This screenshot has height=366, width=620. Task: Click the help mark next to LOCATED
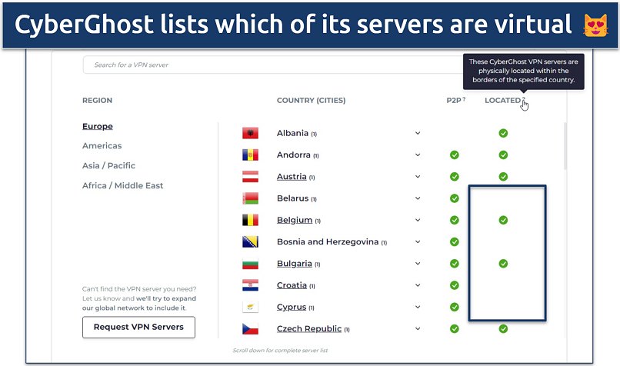click(523, 99)
